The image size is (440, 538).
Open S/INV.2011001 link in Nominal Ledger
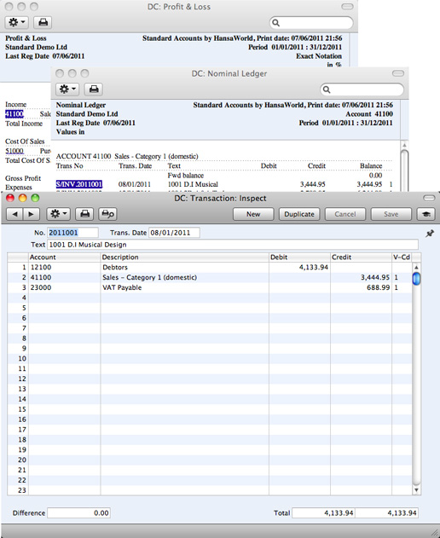point(79,184)
